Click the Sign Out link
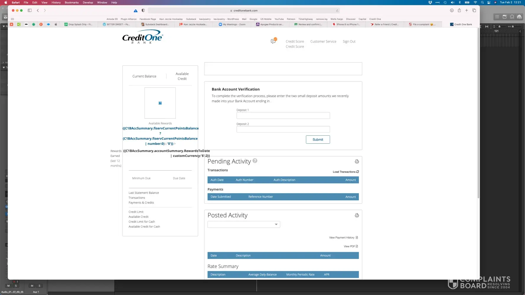Viewport: 525px width, 295px height. tap(349, 42)
